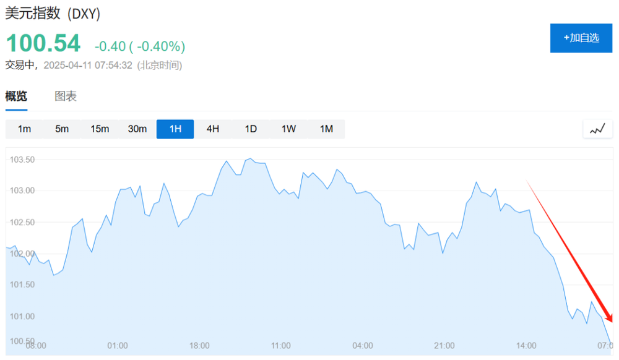This screenshot has width=619, height=360.
Task: Click the 美元指数 (DXY) title
Action: tap(53, 14)
